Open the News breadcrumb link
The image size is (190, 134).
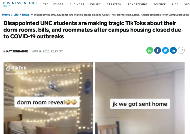(26, 15)
